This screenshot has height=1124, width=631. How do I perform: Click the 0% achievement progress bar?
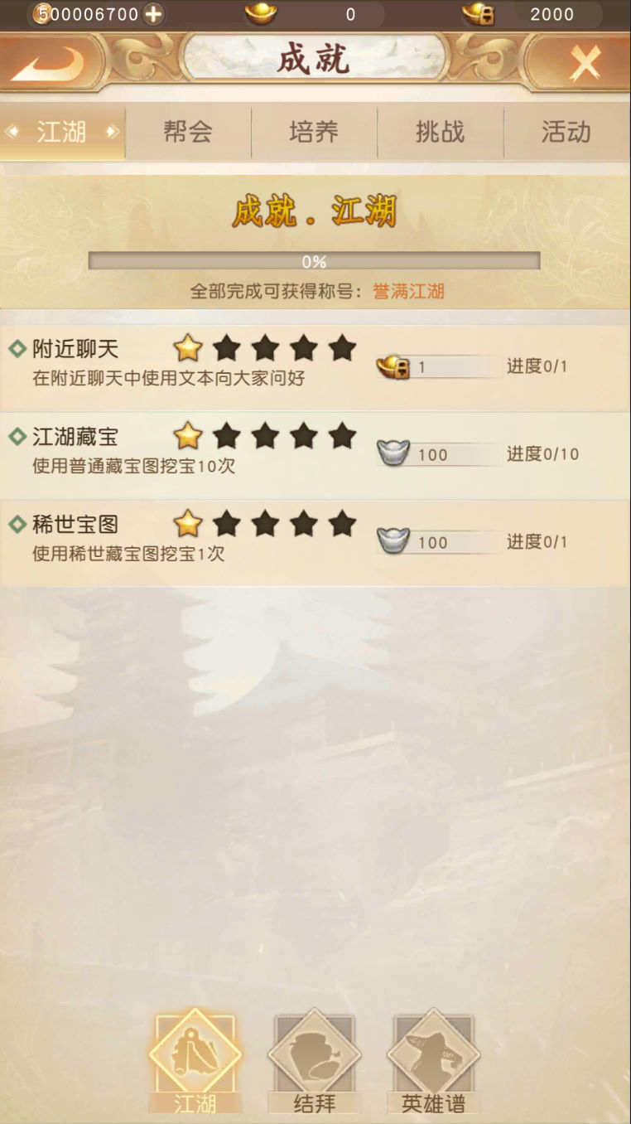(x=315, y=261)
